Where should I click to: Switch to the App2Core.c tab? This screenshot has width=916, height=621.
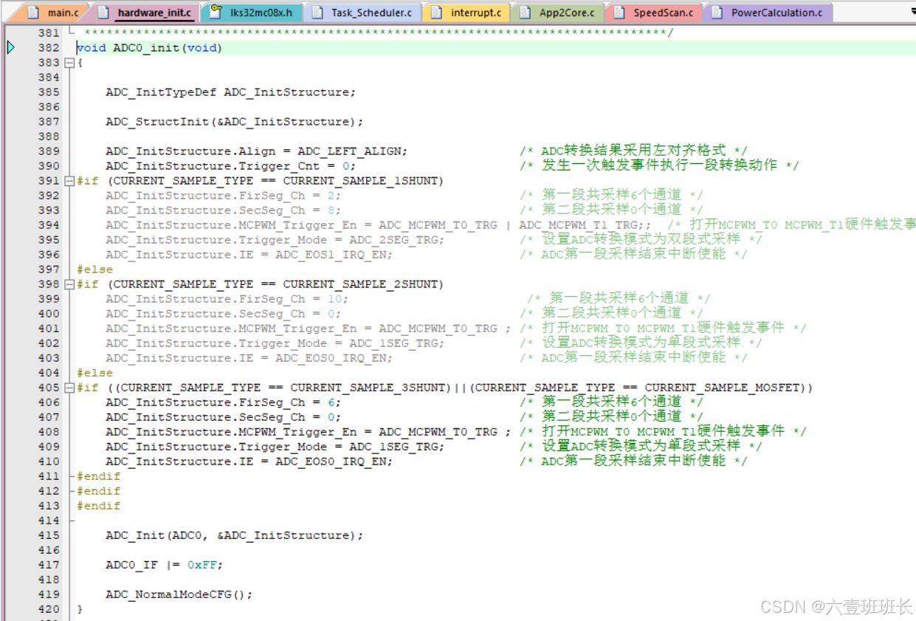[558, 13]
